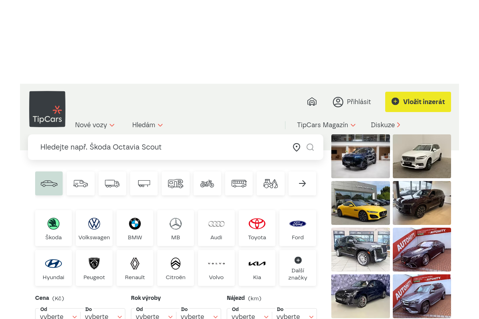Choose Renault brand
The image size is (479, 319).
tap(135, 268)
